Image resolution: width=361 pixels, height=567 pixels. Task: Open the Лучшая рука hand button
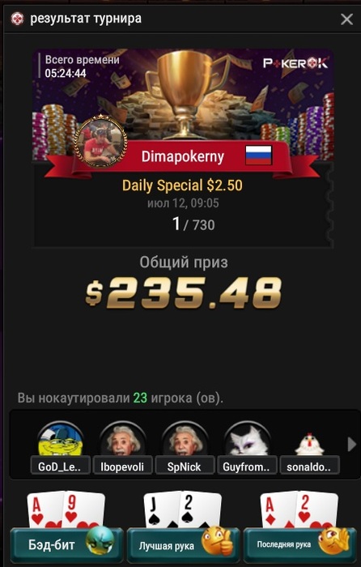point(183,544)
